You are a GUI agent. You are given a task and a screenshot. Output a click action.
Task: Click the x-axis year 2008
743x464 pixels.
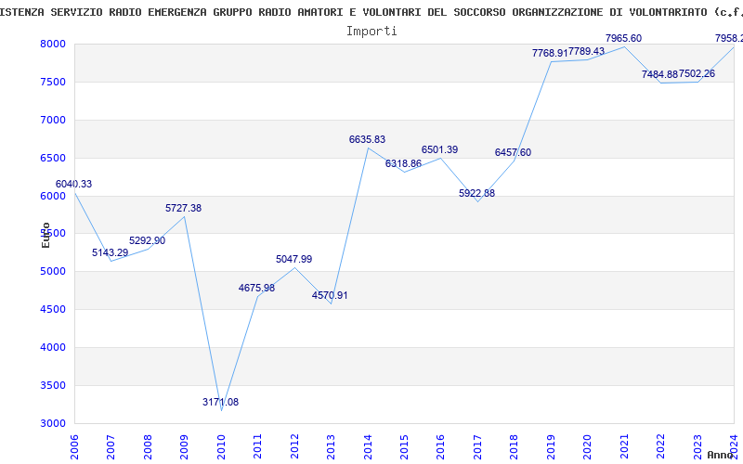[x=148, y=447]
